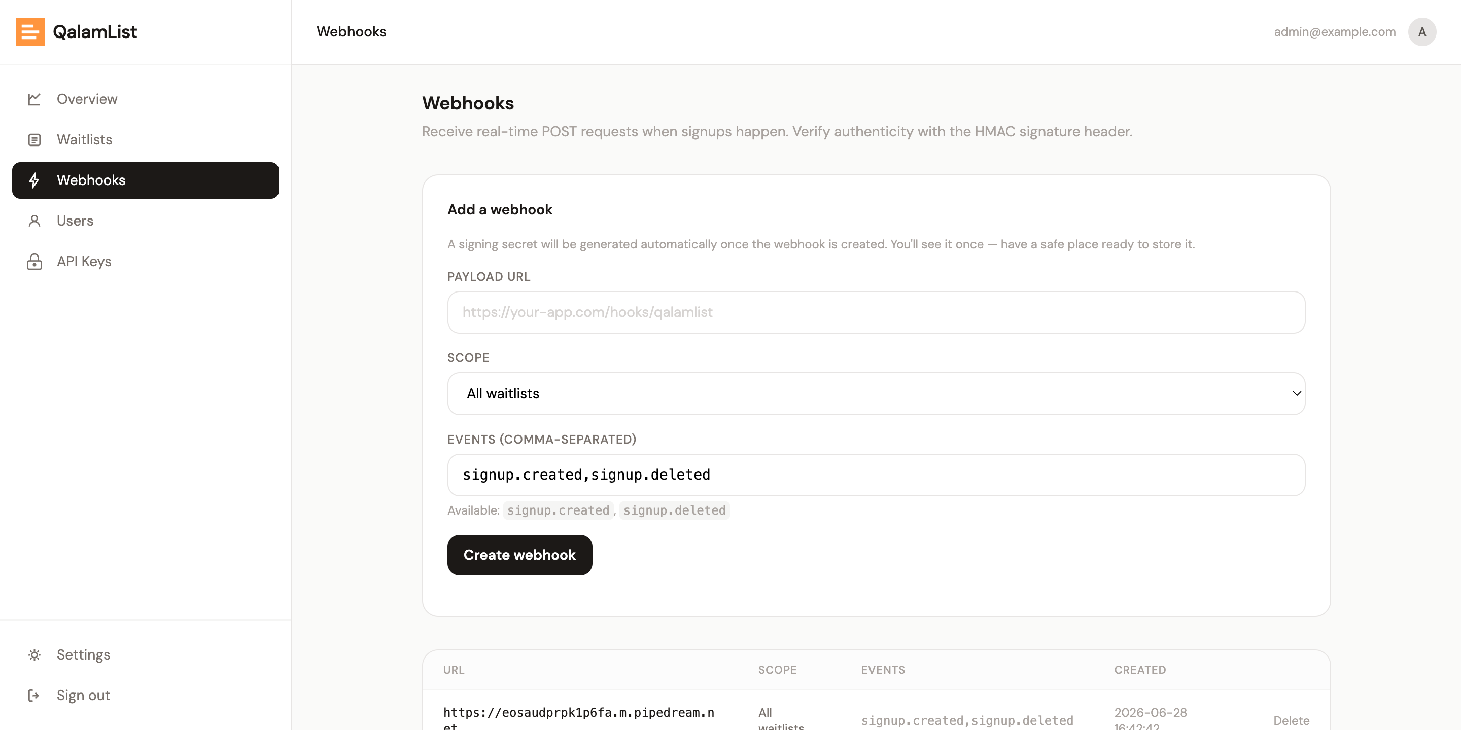Click the Scope dropdown chevron arrow
The image size is (1461, 730).
coord(1297,393)
